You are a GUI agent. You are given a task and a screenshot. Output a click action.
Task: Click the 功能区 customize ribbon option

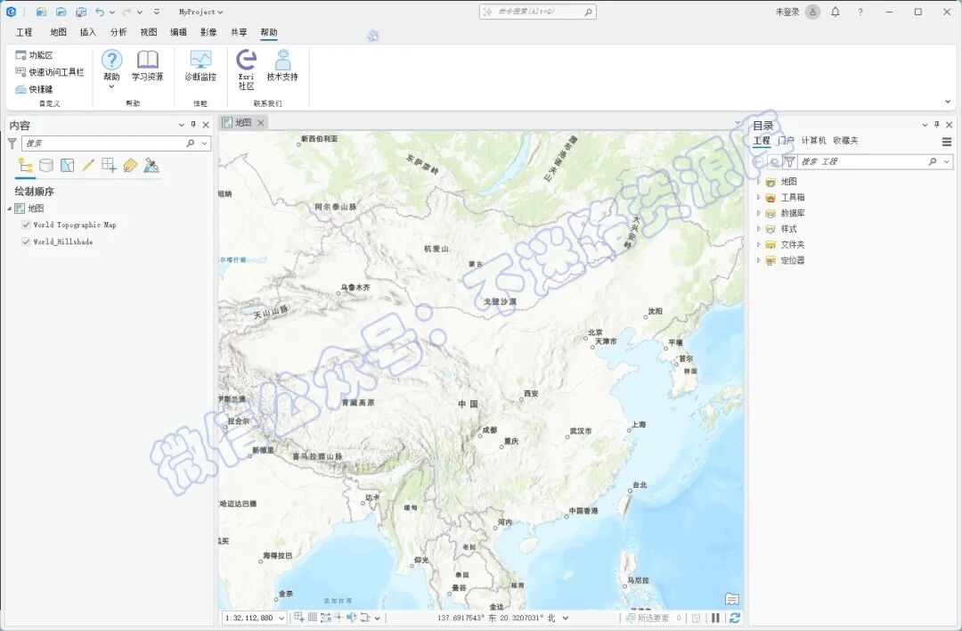tap(35, 55)
